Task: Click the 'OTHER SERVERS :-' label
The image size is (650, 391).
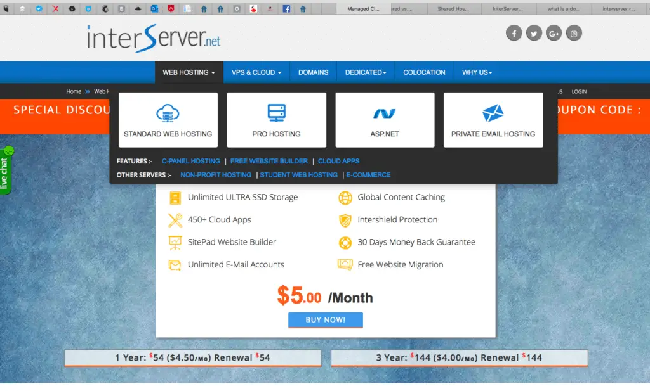Action: coord(144,175)
